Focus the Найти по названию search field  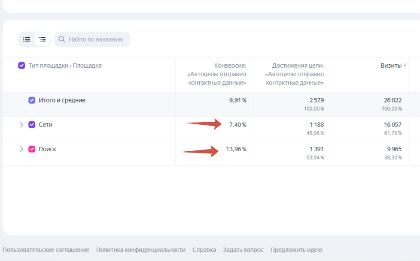coord(96,39)
